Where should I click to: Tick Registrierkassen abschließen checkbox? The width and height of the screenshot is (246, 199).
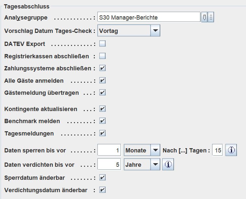(103, 56)
